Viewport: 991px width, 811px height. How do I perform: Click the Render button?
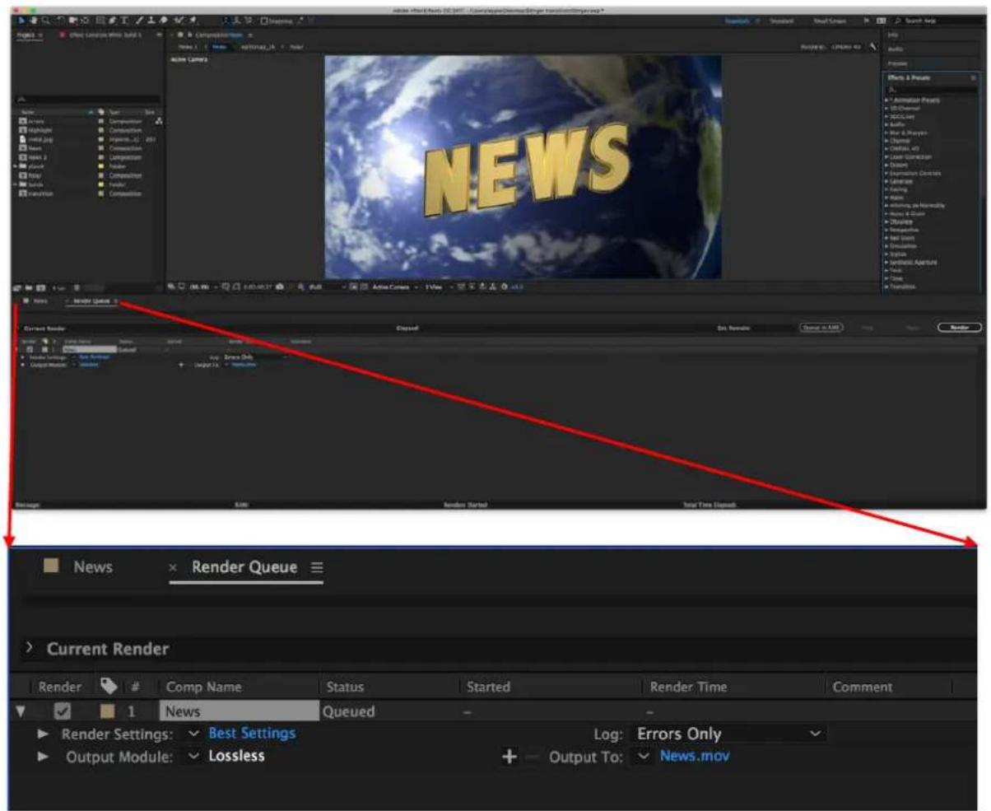pos(960,327)
